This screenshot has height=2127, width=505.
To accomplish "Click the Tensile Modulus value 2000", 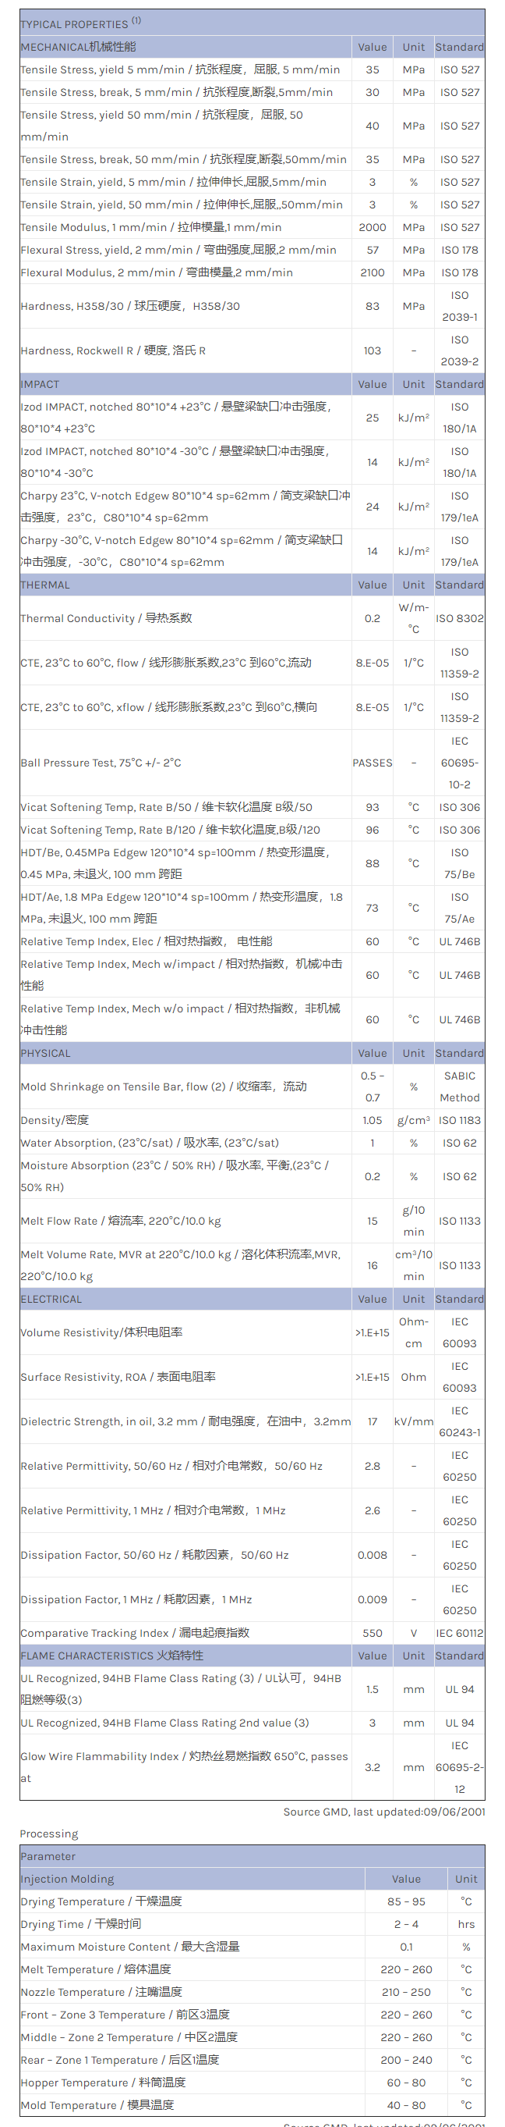I will (x=372, y=227).
